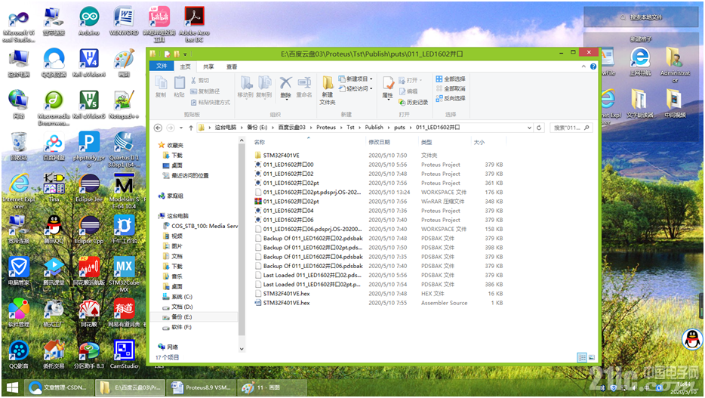Select 系统 (C:) in navigation pane
The width and height of the screenshot is (705, 398).
(181, 297)
